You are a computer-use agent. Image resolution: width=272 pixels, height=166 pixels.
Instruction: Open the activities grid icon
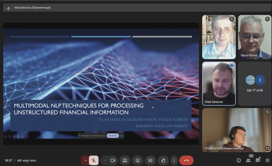[x=267, y=160]
